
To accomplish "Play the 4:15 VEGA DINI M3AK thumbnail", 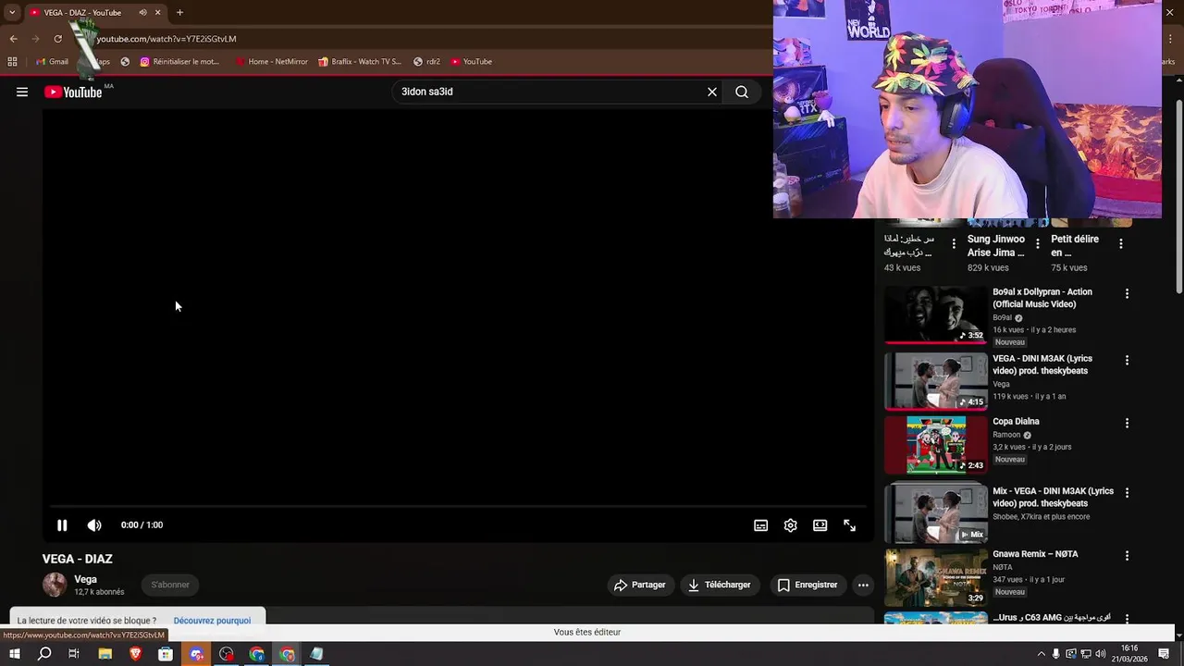I will 936,381.
